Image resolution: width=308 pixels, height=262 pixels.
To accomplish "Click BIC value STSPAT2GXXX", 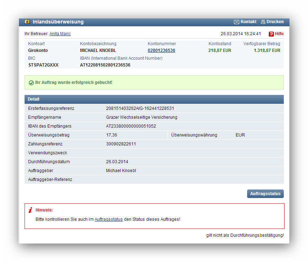I will (43, 65).
